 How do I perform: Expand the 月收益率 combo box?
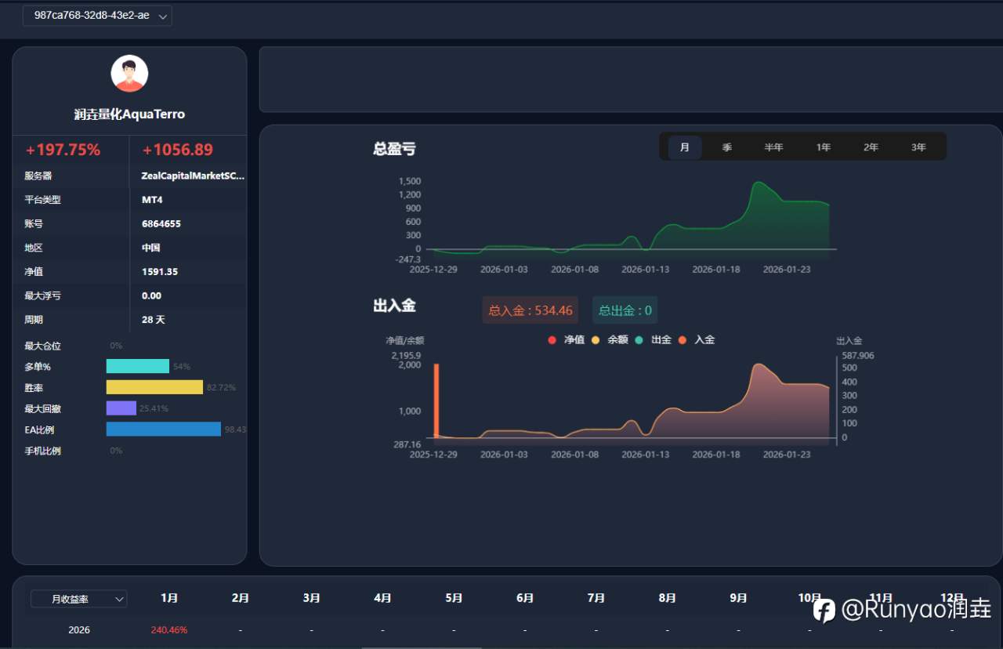[x=78, y=598]
